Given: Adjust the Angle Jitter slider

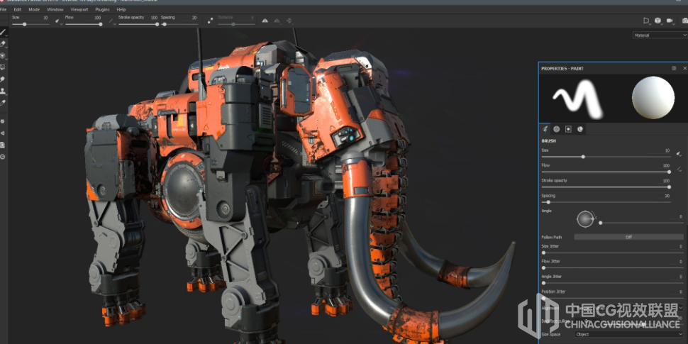Looking at the screenshot, I should click(613, 283).
